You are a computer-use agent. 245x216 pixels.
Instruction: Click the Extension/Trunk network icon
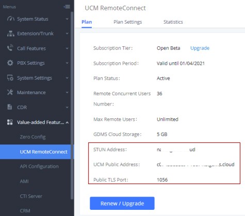[11, 33]
